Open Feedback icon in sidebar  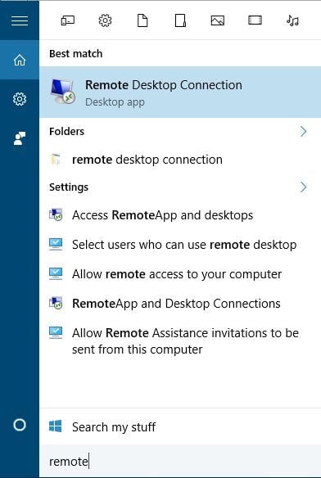point(20,138)
